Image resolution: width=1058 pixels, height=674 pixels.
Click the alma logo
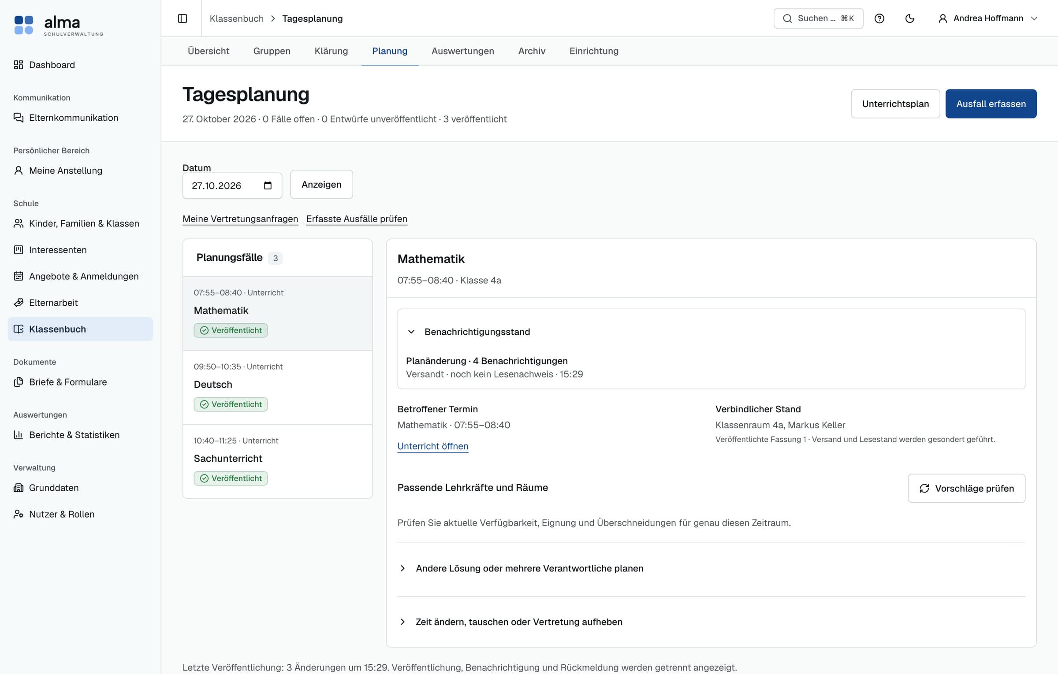click(59, 26)
